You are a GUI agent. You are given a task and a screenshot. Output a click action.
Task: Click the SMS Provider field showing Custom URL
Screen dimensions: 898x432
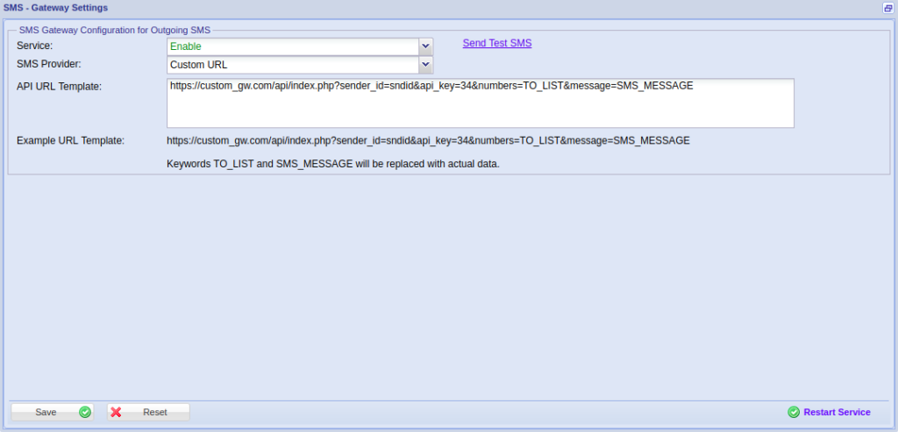point(292,65)
